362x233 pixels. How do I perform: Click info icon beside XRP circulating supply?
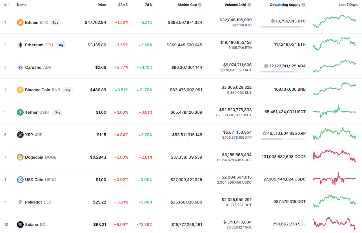click(x=264, y=133)
